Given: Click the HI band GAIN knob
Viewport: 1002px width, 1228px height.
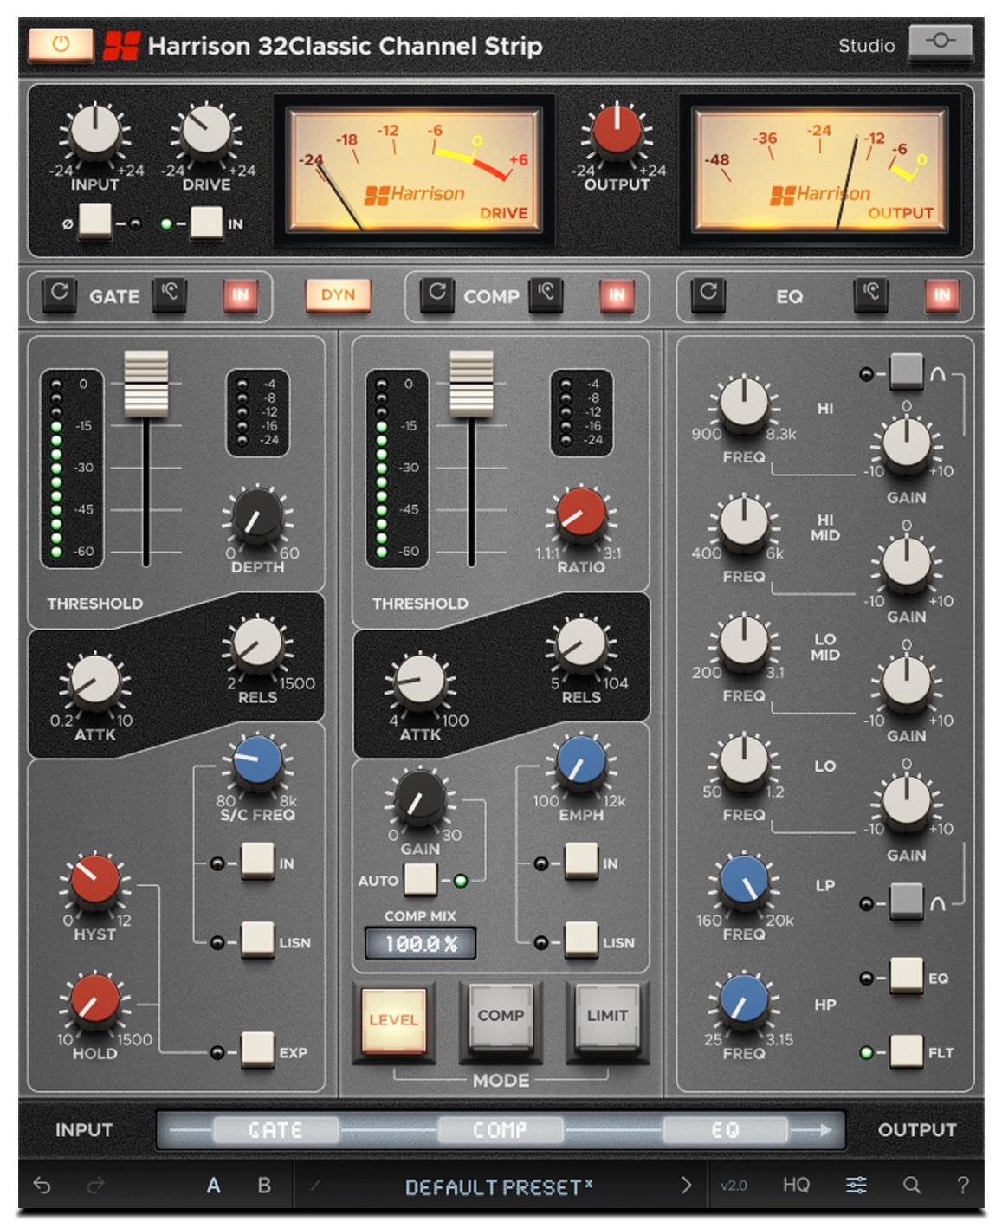Looking at the screenshot, I should point(906,444).
